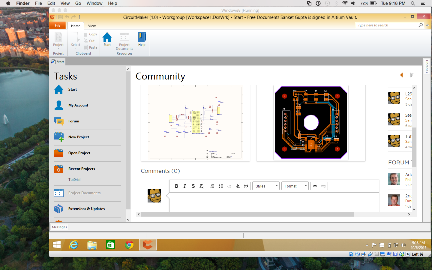Toggle strikethrough formatting in comment editor

pos(193,186)
